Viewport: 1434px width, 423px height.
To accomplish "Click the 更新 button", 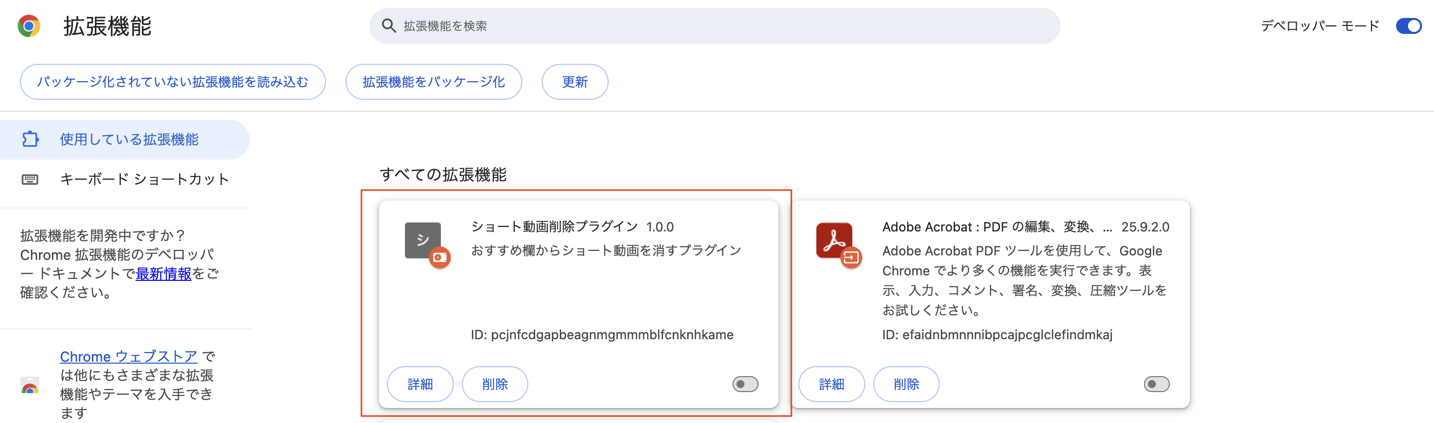I will [575, 82].
